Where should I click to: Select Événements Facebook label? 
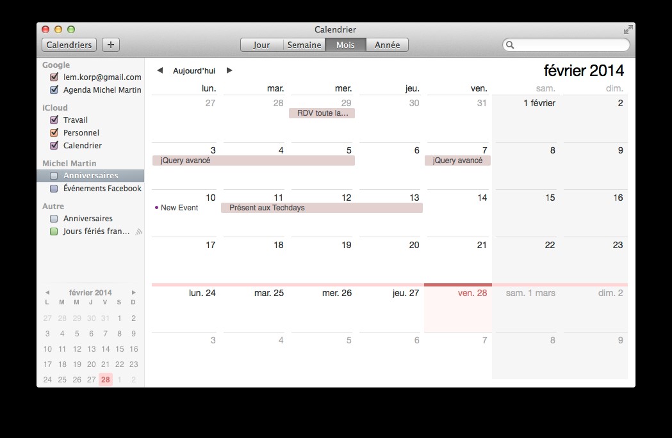[102, 189]
